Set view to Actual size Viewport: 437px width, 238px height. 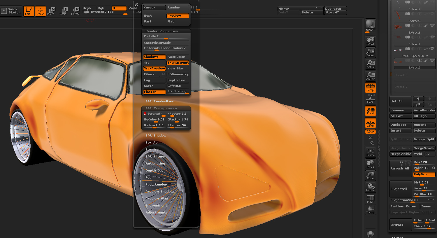tap(370, 64)
